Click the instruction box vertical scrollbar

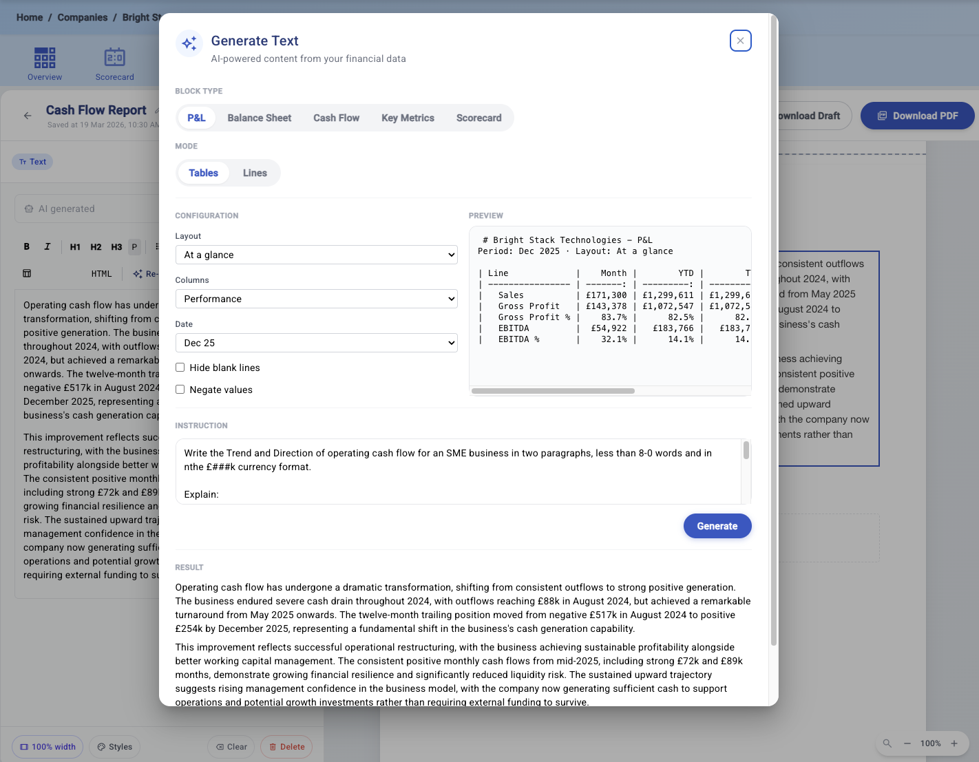tap(746, 451)
